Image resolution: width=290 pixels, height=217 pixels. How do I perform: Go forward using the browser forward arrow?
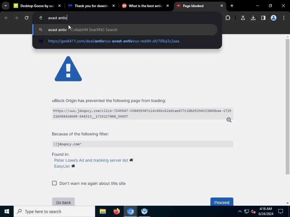pos(16,18)
